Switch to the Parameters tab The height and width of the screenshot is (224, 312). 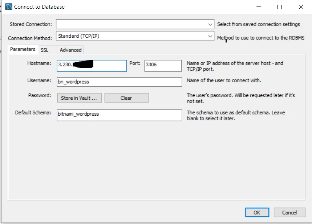click(x=23, y=49)
